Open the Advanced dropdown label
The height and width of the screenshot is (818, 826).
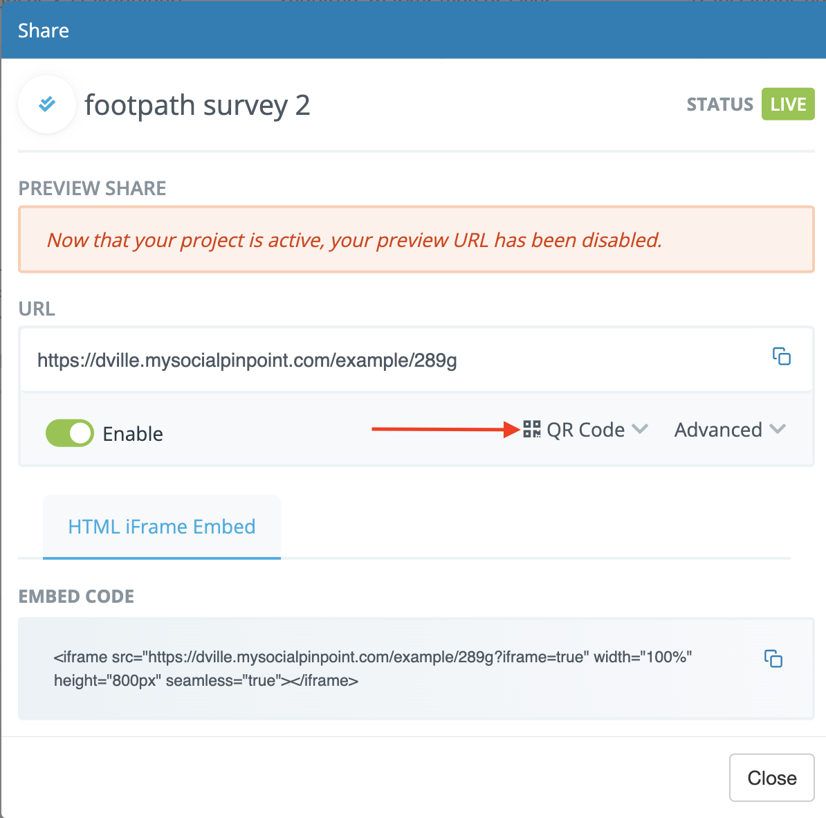coord(718,430)
